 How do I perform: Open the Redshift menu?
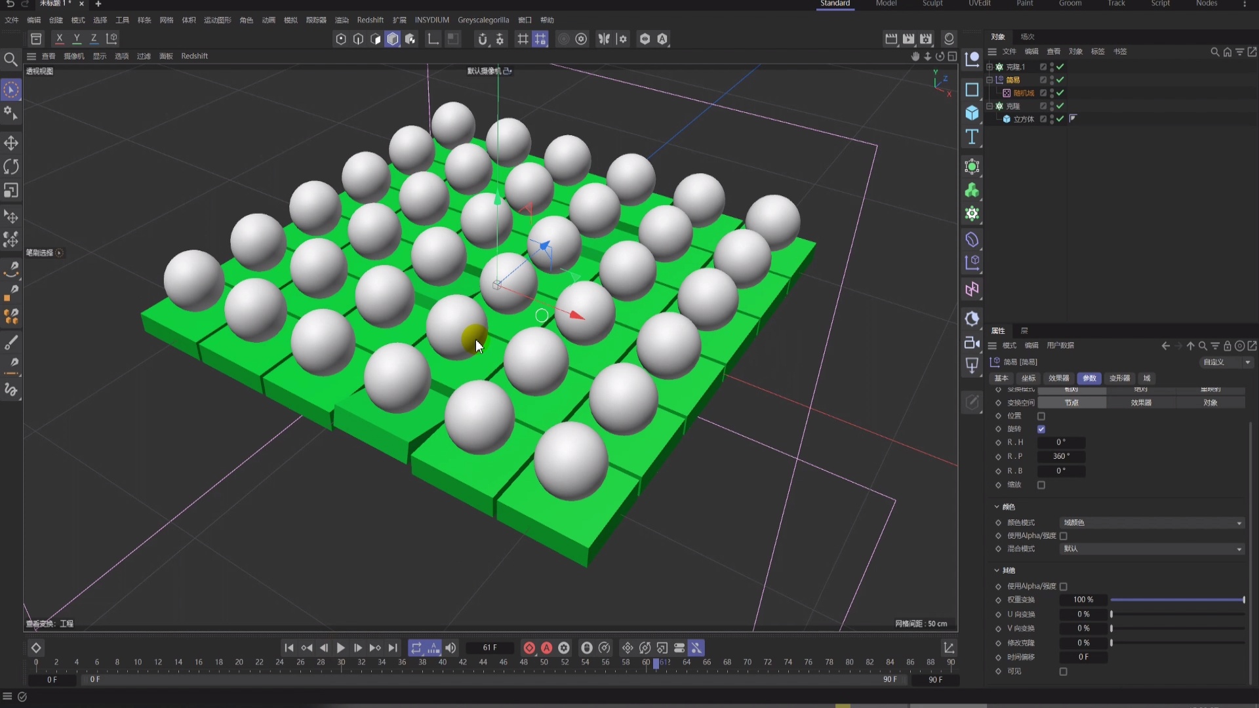[x=370, y=20]
